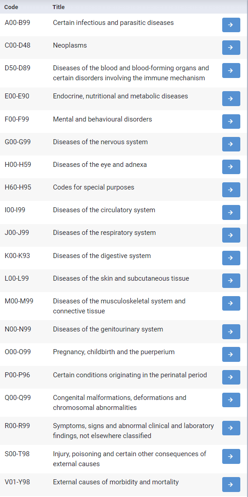Expand Diseases of the circulatory system
This screenshot has height=497, width=248.
[x=231, y=212]
